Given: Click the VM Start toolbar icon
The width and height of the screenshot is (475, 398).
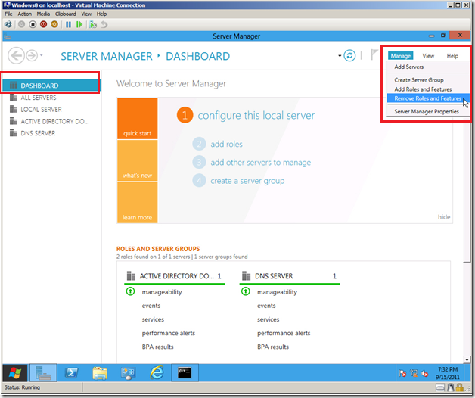Looking at the screenshot, I should point(21,24).
